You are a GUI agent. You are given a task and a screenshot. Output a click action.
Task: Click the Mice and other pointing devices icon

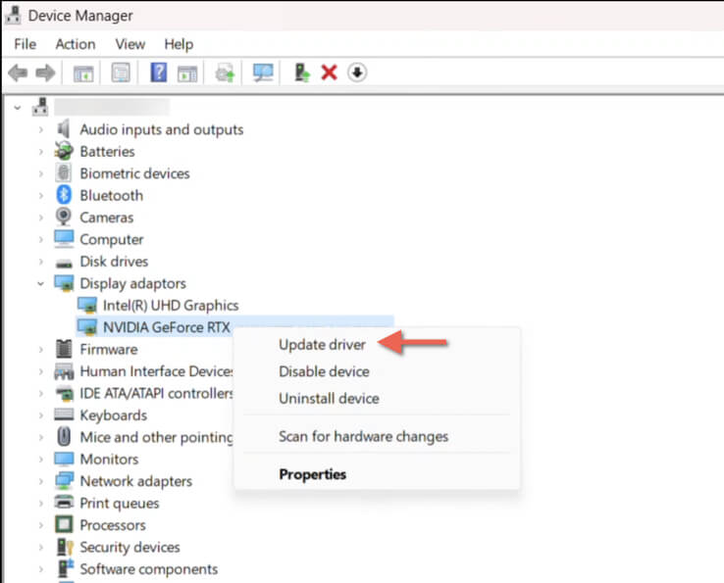point(64,436)
